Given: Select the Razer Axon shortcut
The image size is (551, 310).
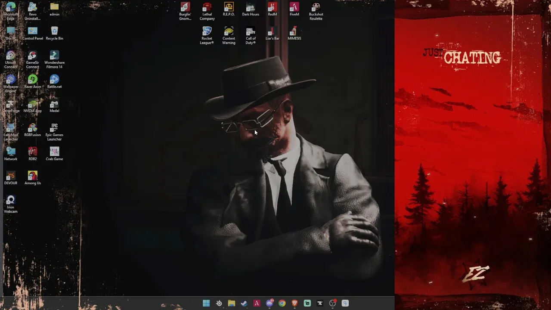Looking at the screenshot, I should (x=33, y=81).
